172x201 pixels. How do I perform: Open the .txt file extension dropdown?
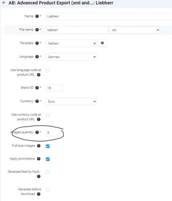pos(135,30)
